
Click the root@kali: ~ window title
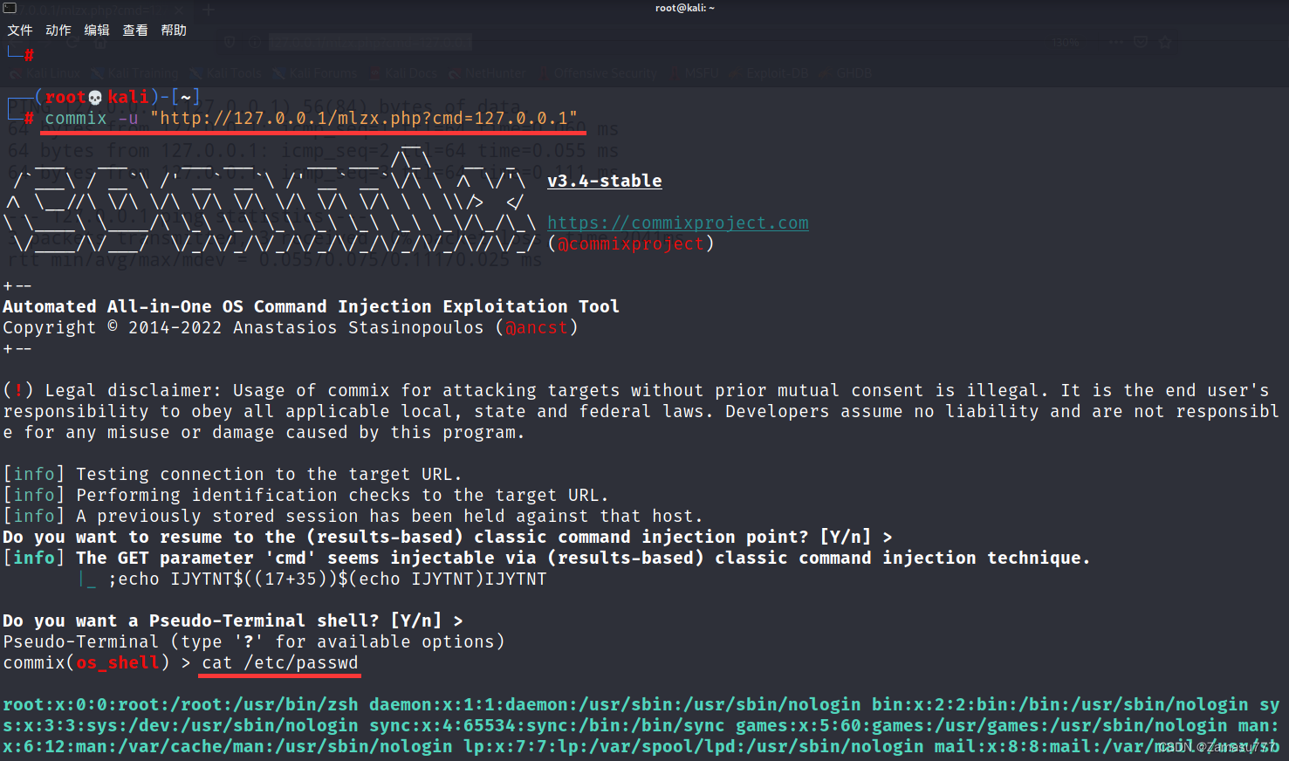685,8
